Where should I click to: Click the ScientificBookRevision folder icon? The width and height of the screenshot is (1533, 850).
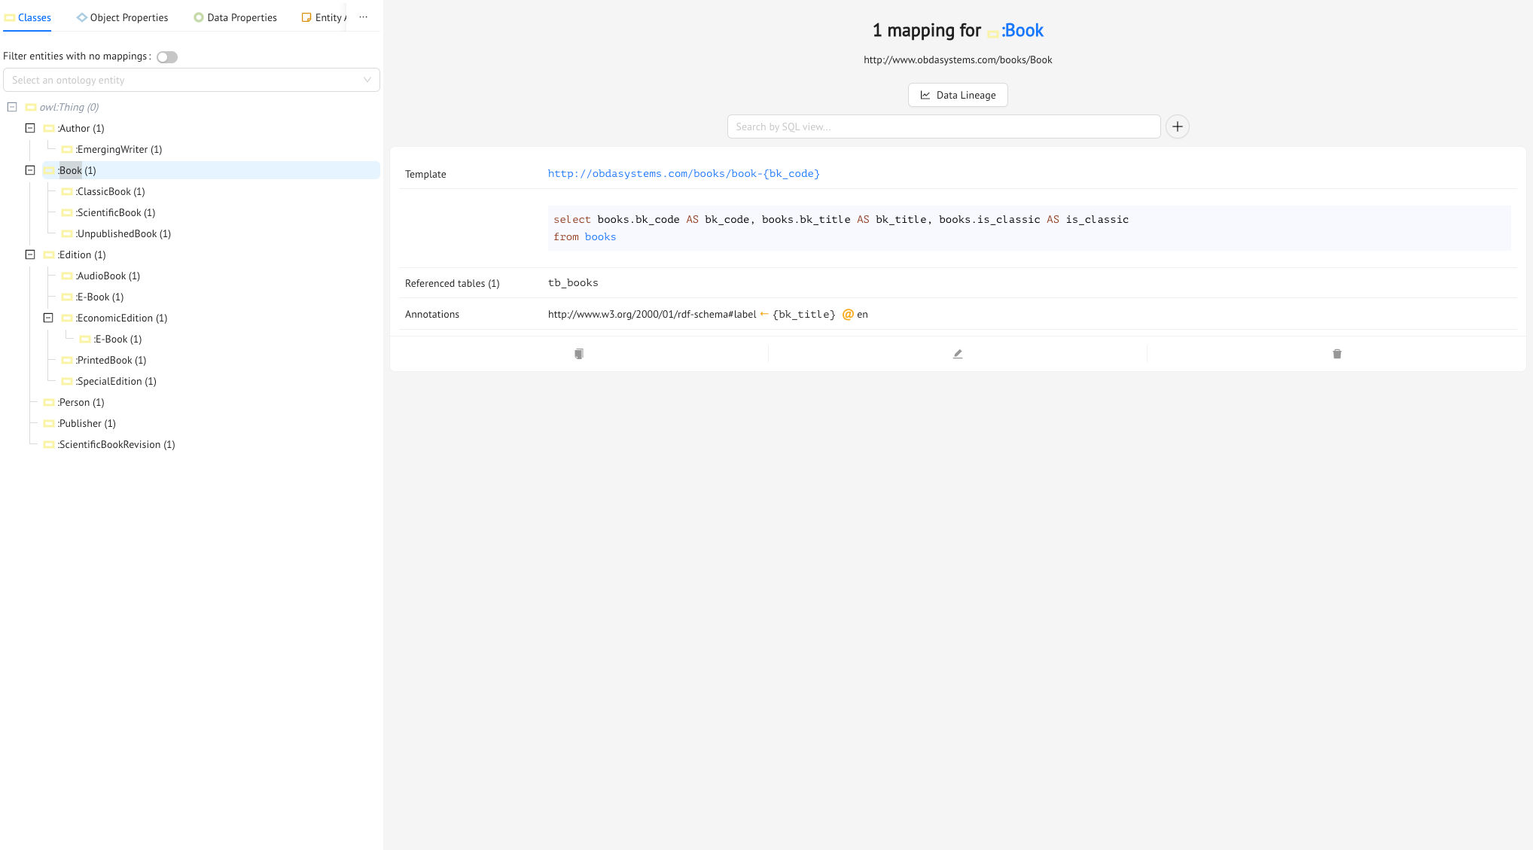[x=49, y=445]
